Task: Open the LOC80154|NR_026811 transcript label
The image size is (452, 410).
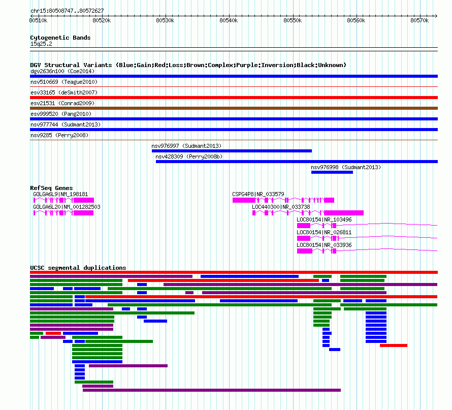Action: pos(325,232)
